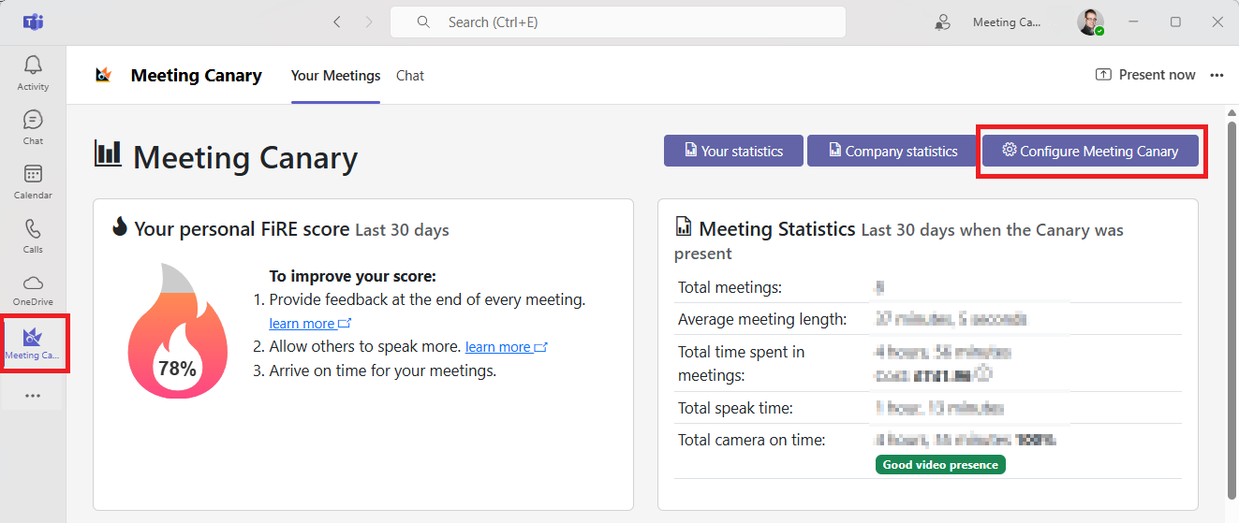Image resolution: width=1239 pixels, height=523 pixels.
Task: Switch to Your Meetings tab
Action: (x=335, y=76)
